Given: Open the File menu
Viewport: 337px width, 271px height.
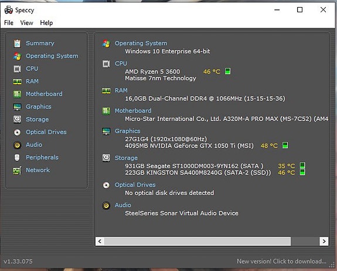Looking at the screenshot, I should point(9,23).
